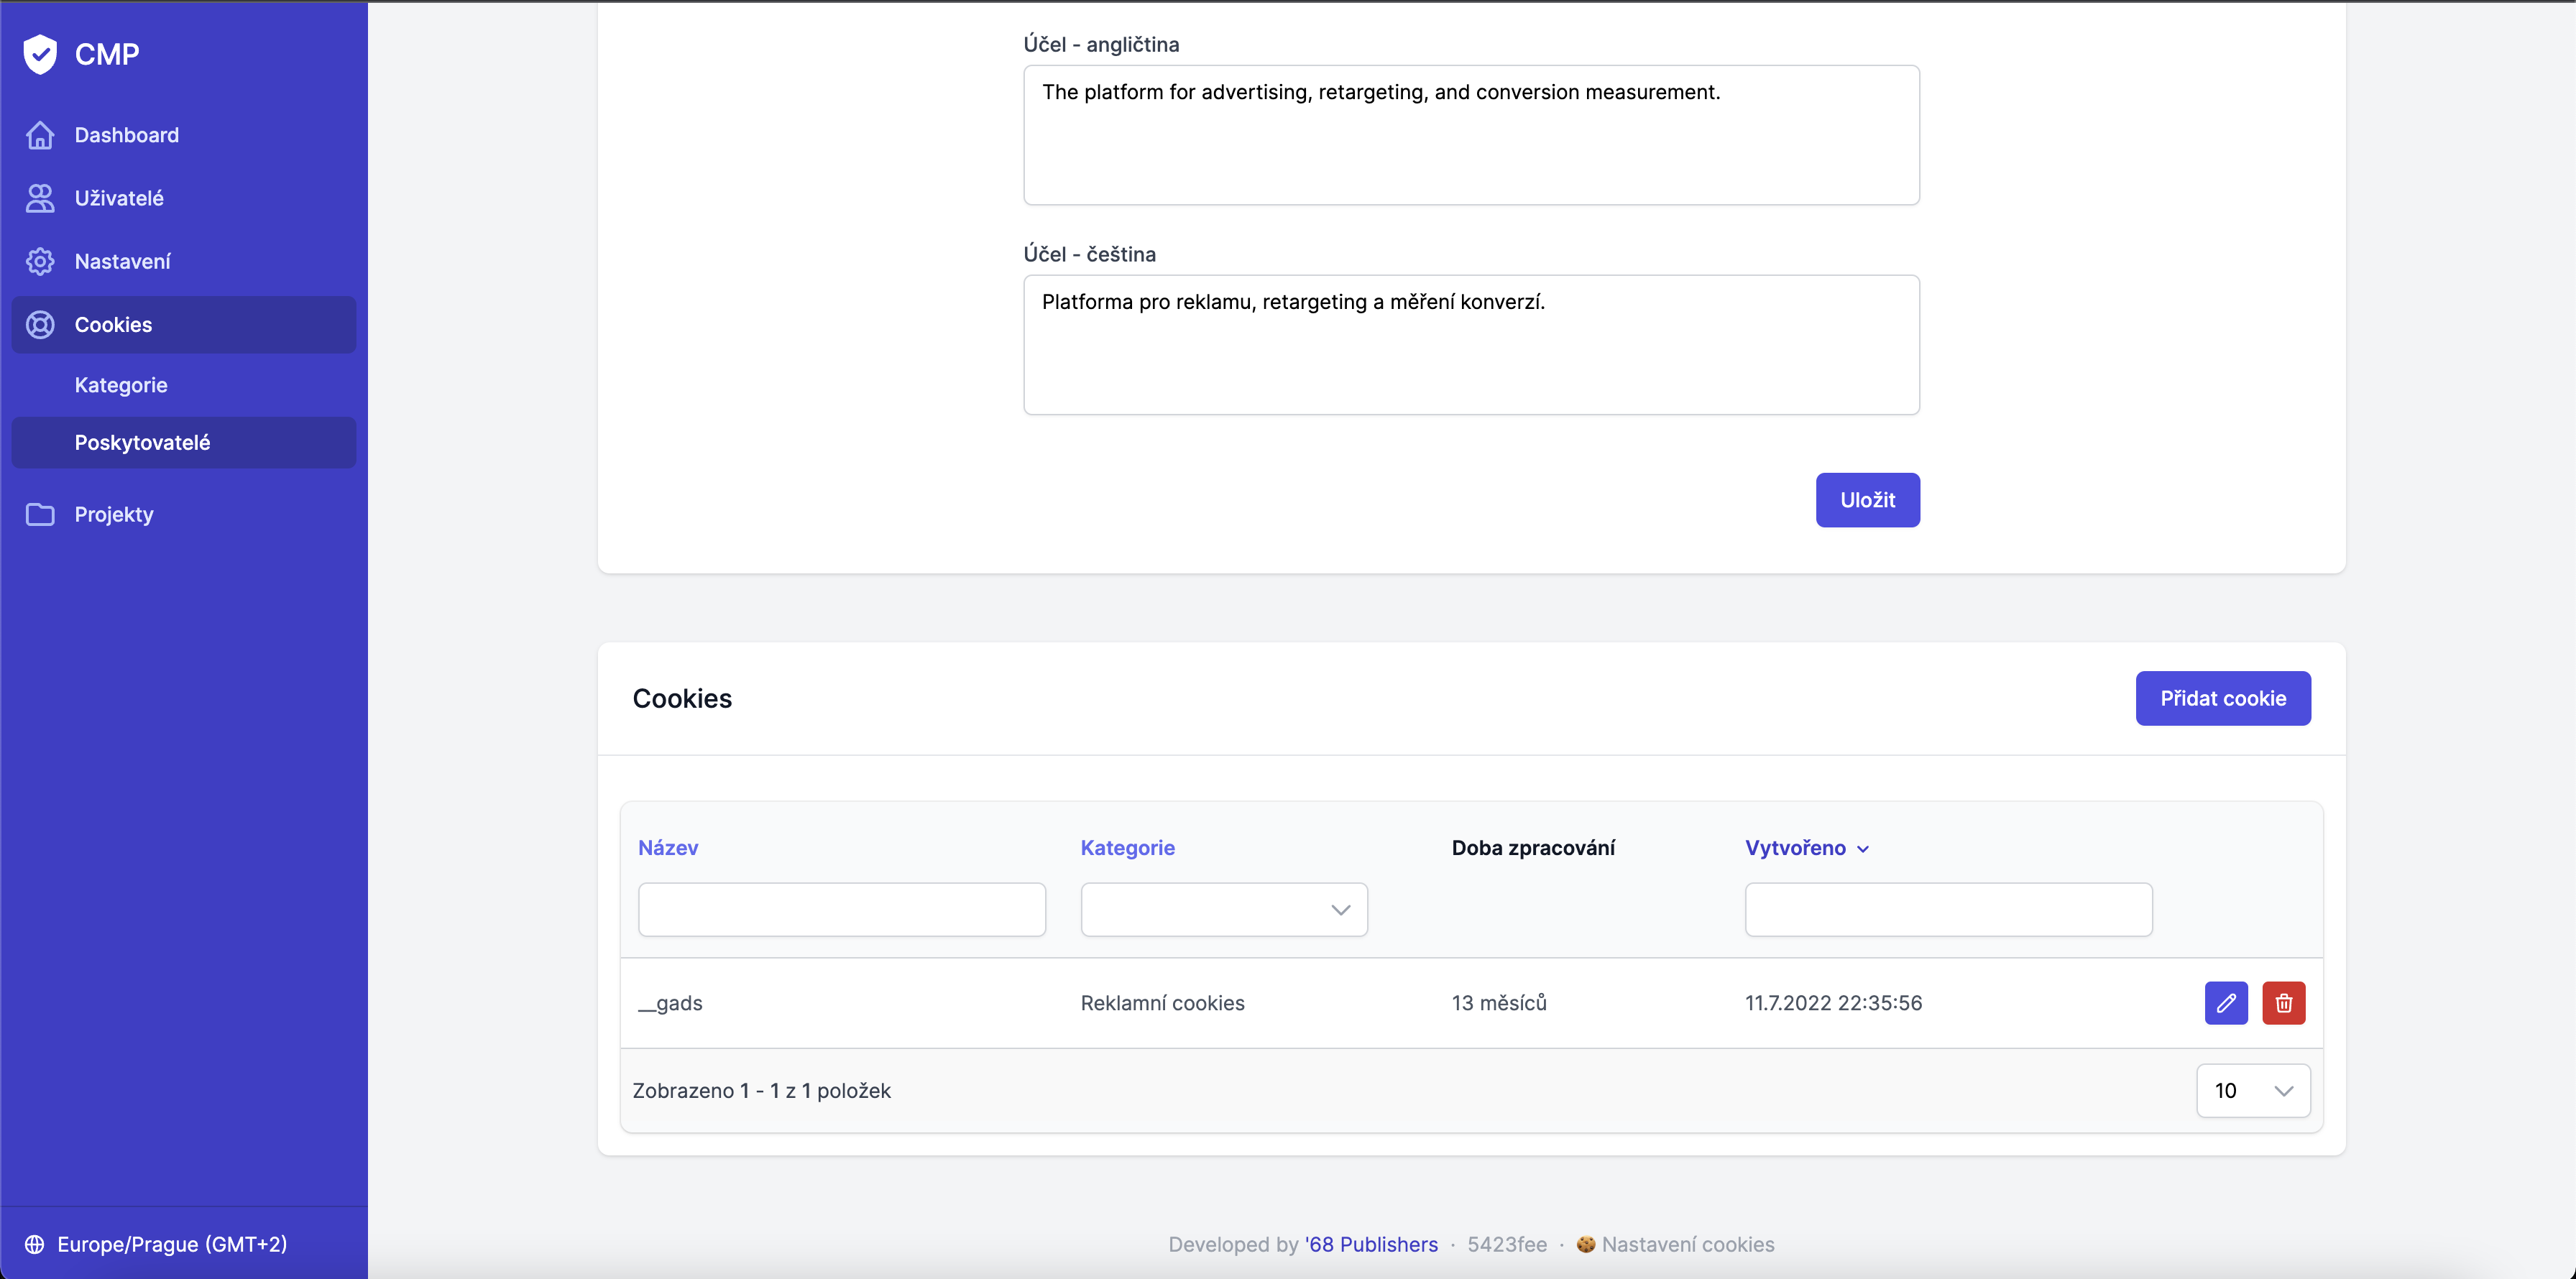Select Poskytovatelé in the sidebar
The width and height of the screenshot is (2576, 1279).
point(142,442)
